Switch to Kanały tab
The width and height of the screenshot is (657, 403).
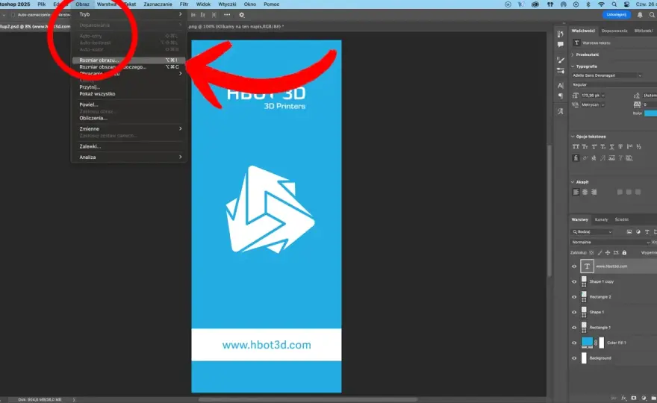click(601, 219)
